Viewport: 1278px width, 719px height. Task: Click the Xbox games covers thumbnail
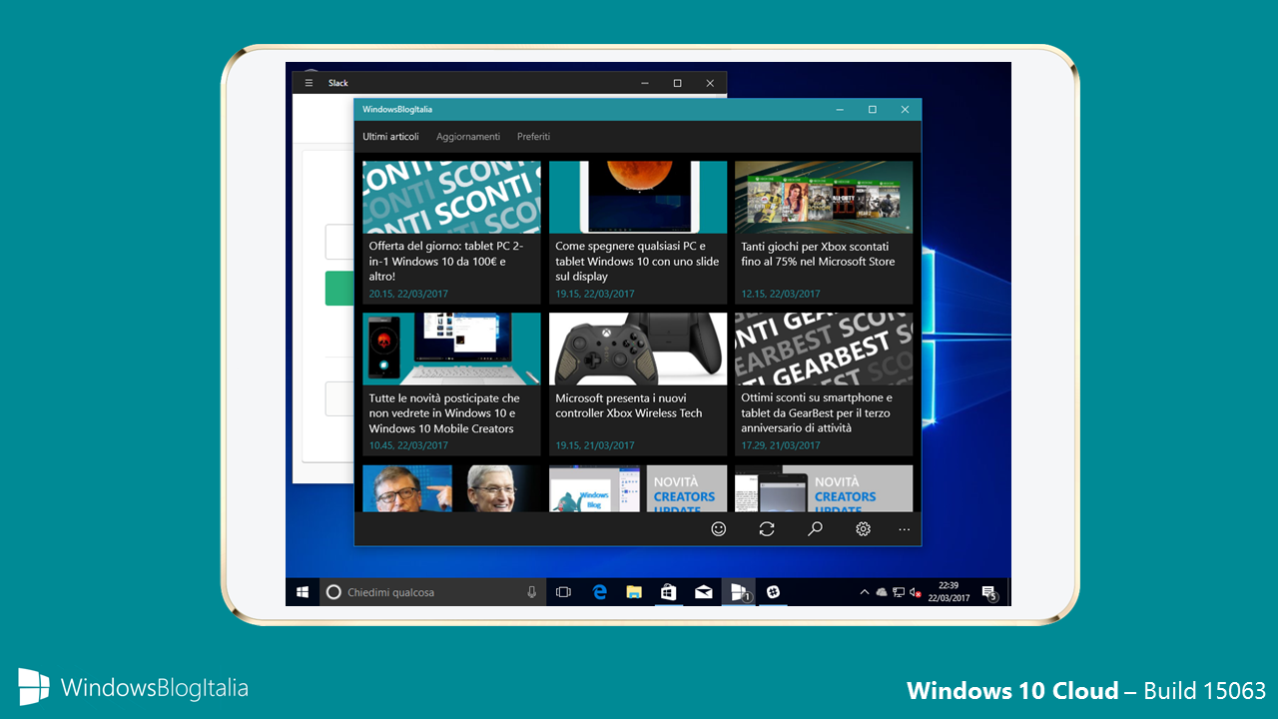coord(824,198)
